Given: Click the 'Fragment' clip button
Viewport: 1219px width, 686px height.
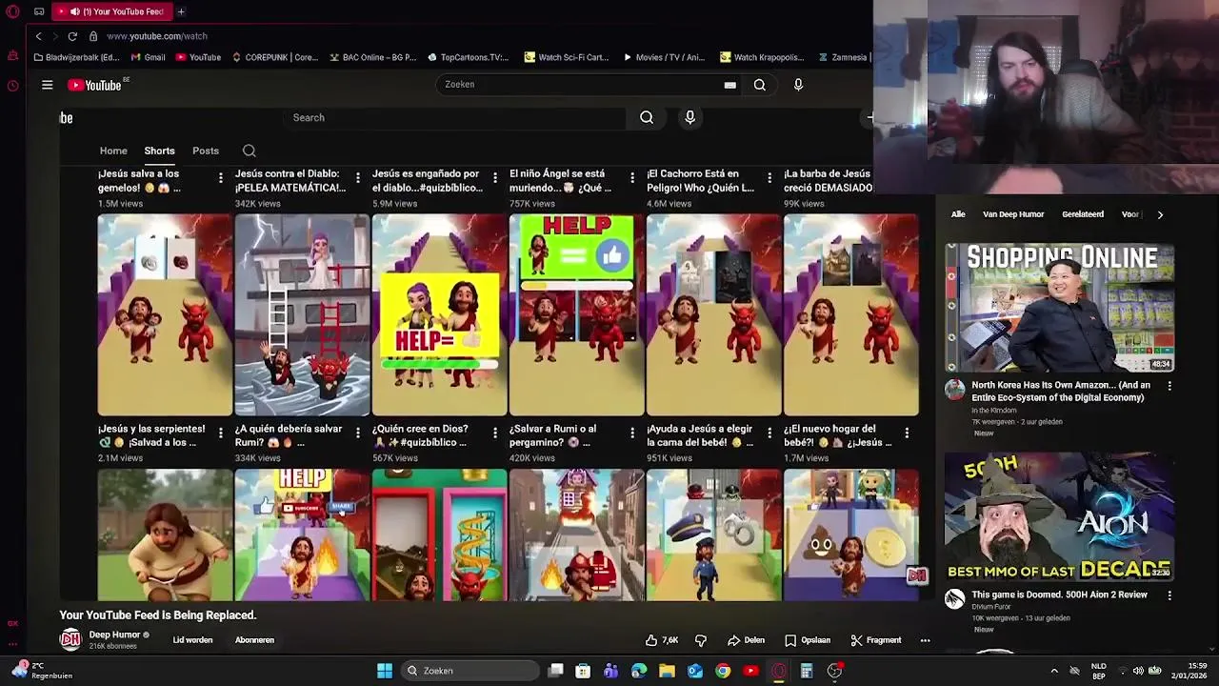Looking at the screenshot, I should (x=875, y=640).
